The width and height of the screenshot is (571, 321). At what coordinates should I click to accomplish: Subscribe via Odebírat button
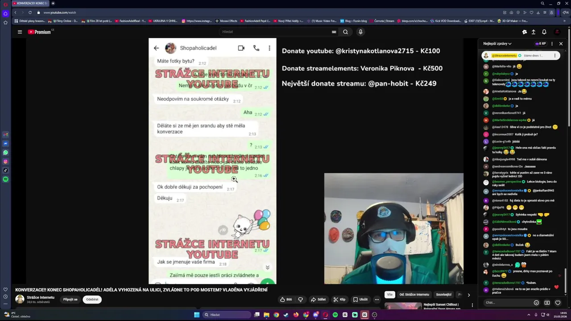(x=92, y=300)
